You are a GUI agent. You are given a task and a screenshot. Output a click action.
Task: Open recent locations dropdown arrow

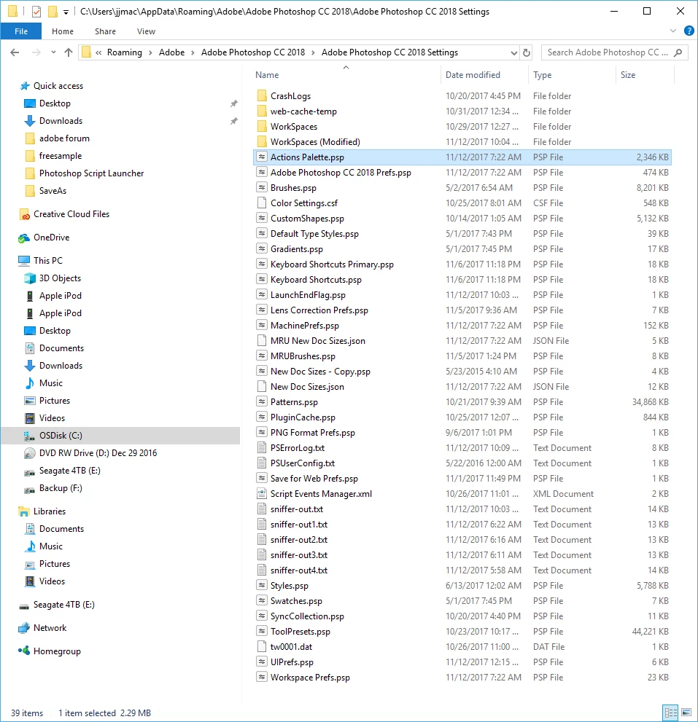point(53,52)
